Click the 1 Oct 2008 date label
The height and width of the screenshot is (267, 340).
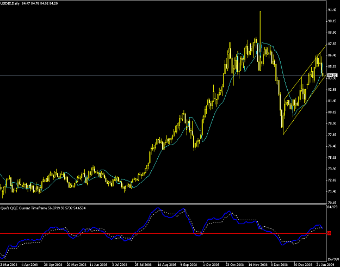pos(211,265)
